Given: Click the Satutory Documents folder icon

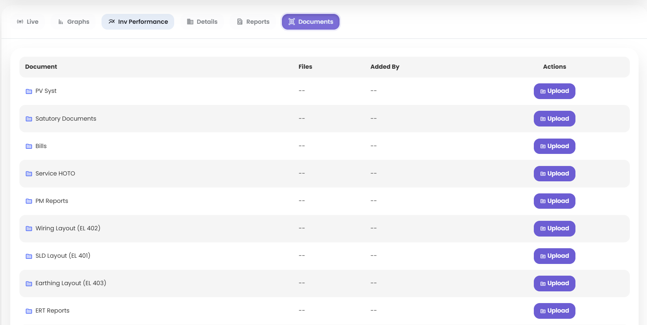Looking at the screenshot, I should point(29,119).
